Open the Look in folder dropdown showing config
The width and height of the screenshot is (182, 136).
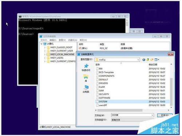point(117,60)
